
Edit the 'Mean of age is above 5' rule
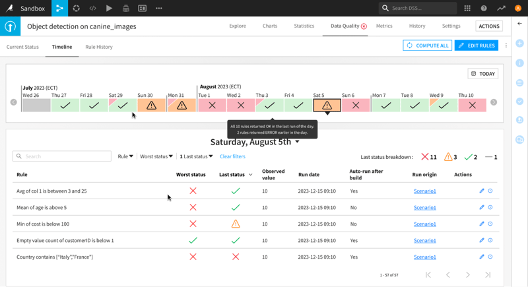coord(482,207)
